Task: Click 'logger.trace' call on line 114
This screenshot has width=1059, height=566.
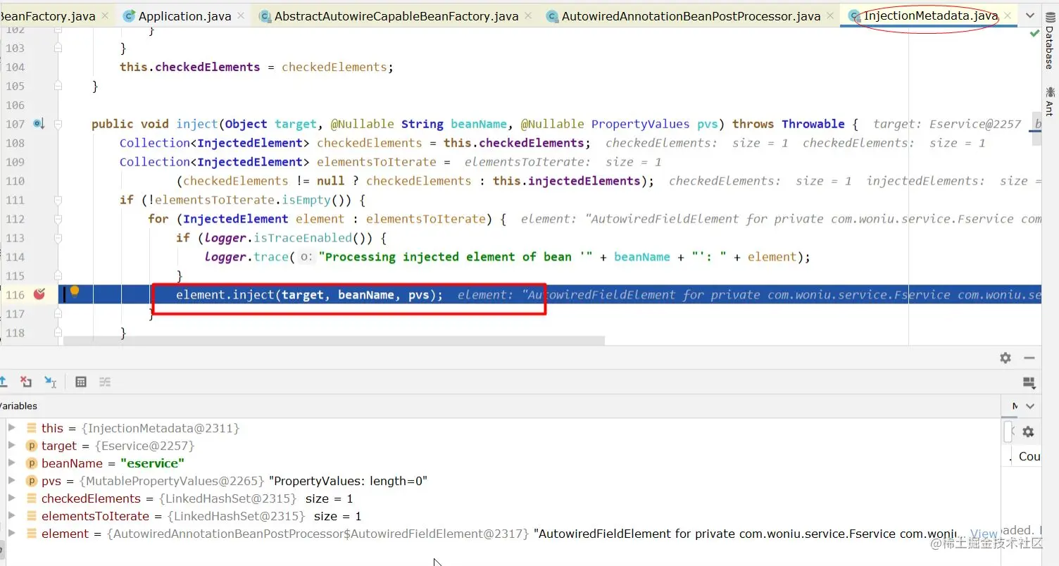Action: tap(246, 257)
